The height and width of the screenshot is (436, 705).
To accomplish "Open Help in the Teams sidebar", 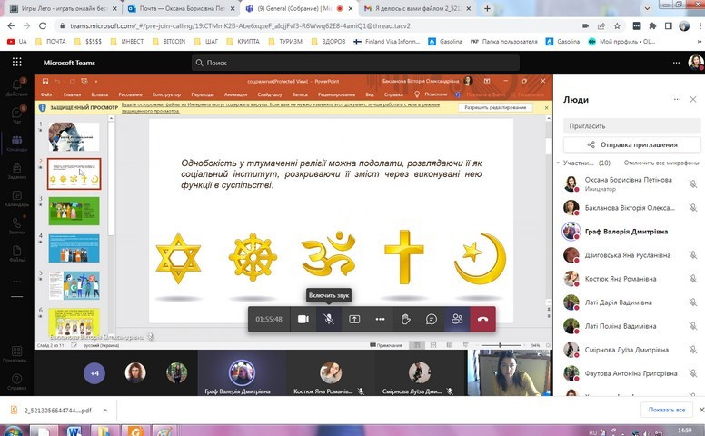I will click(16, 381).
